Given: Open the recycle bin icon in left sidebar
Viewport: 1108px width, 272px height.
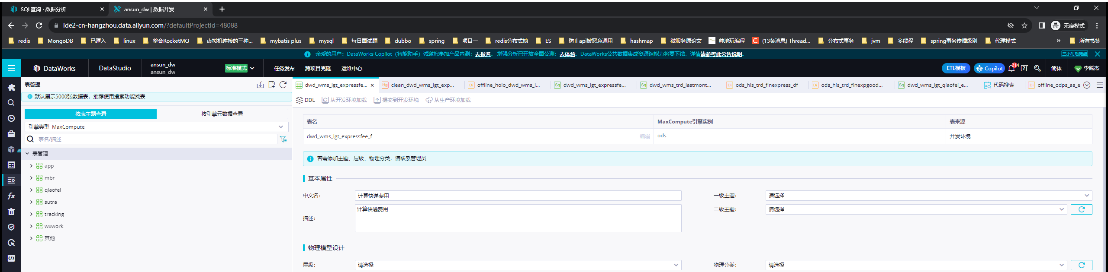Looking at the screenshot, I should coord(11,212).
